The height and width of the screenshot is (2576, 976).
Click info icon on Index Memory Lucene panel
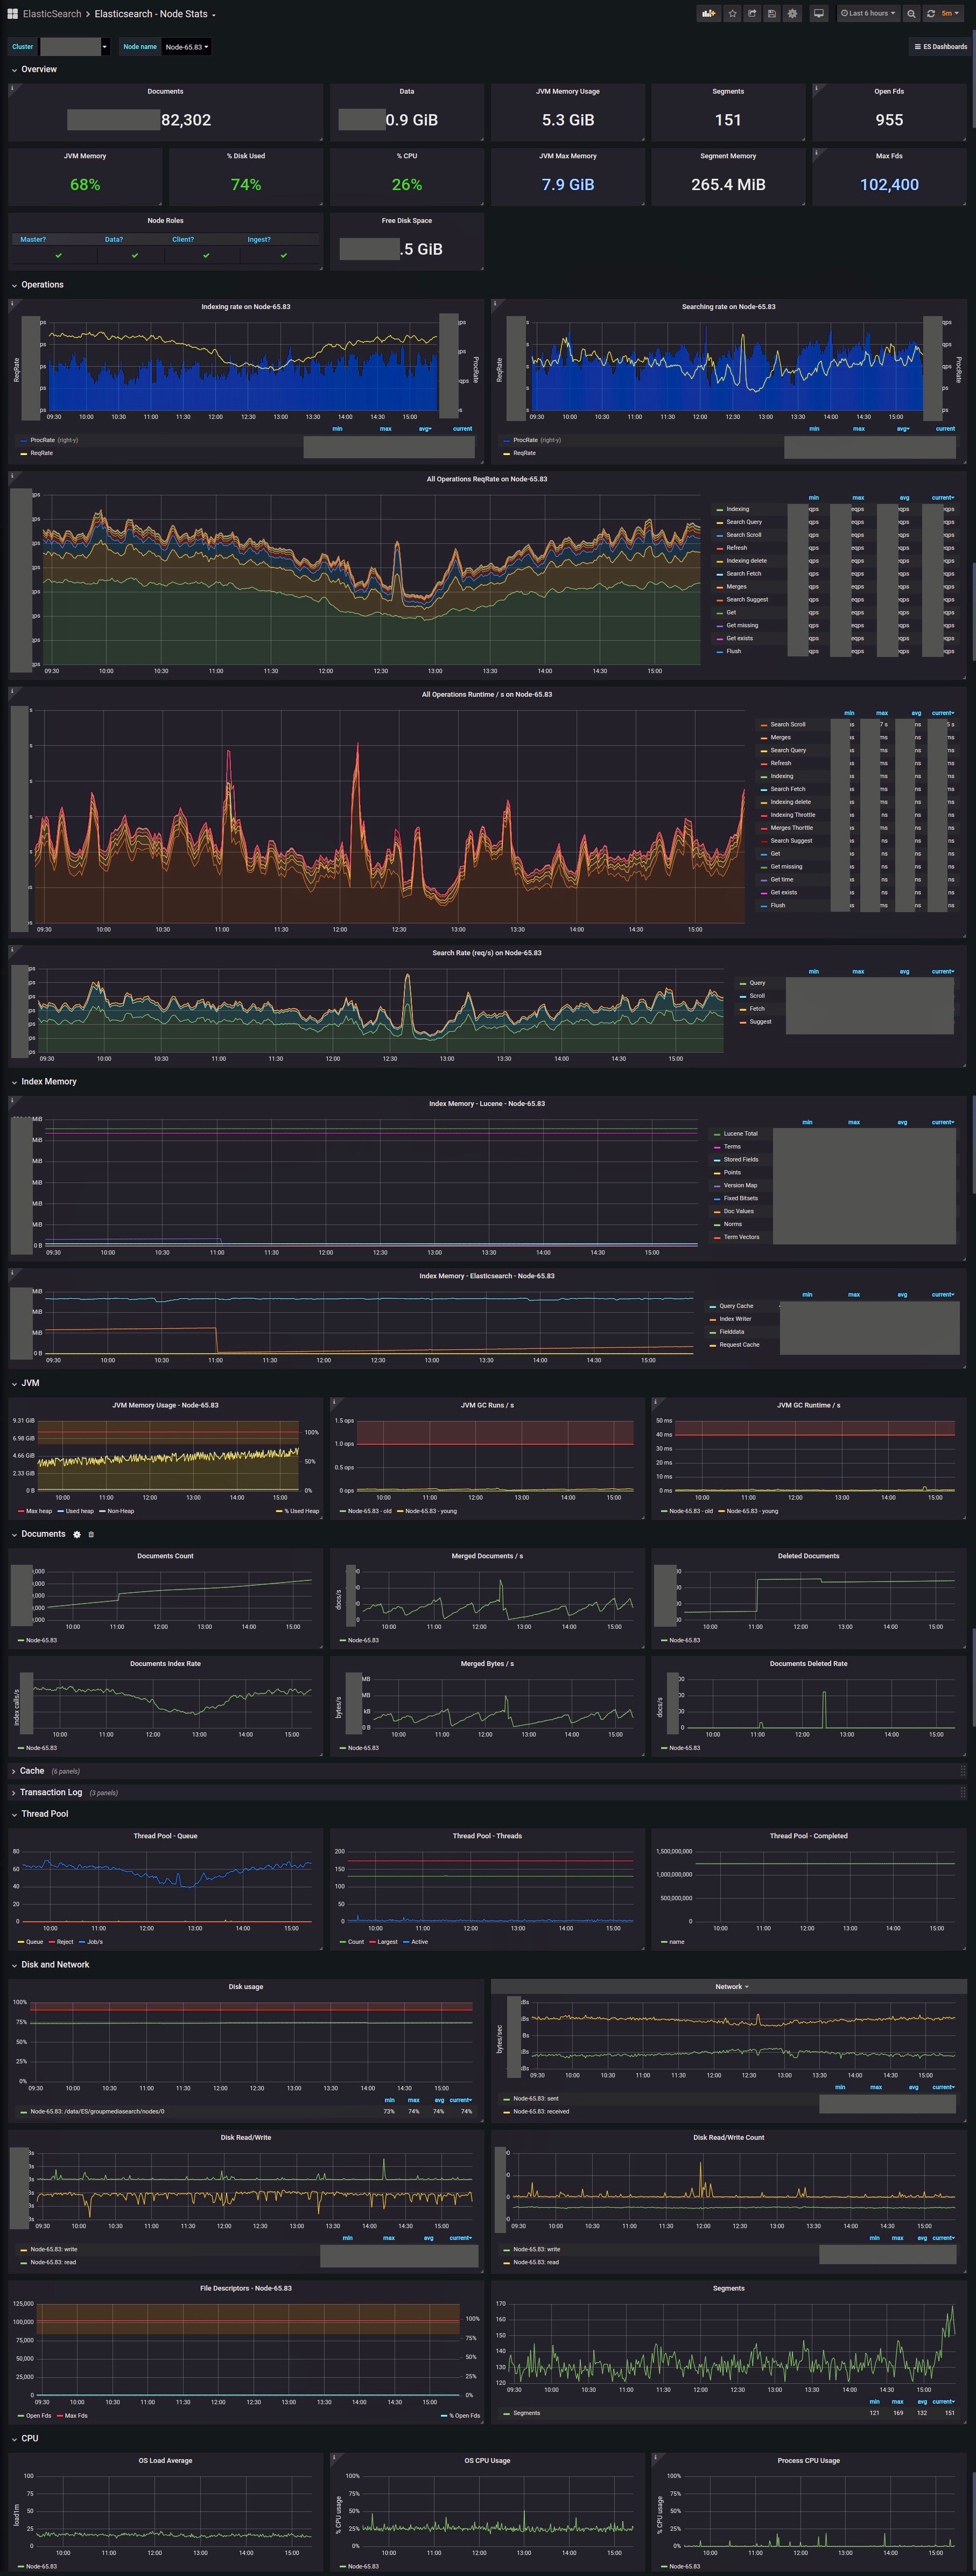(12, 1101)
